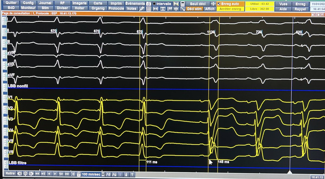
Task: Open the Aide help button
Action: click(283, 9)
